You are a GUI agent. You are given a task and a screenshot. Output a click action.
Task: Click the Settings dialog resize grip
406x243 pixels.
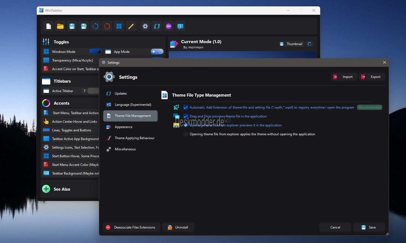coord(387,234)
